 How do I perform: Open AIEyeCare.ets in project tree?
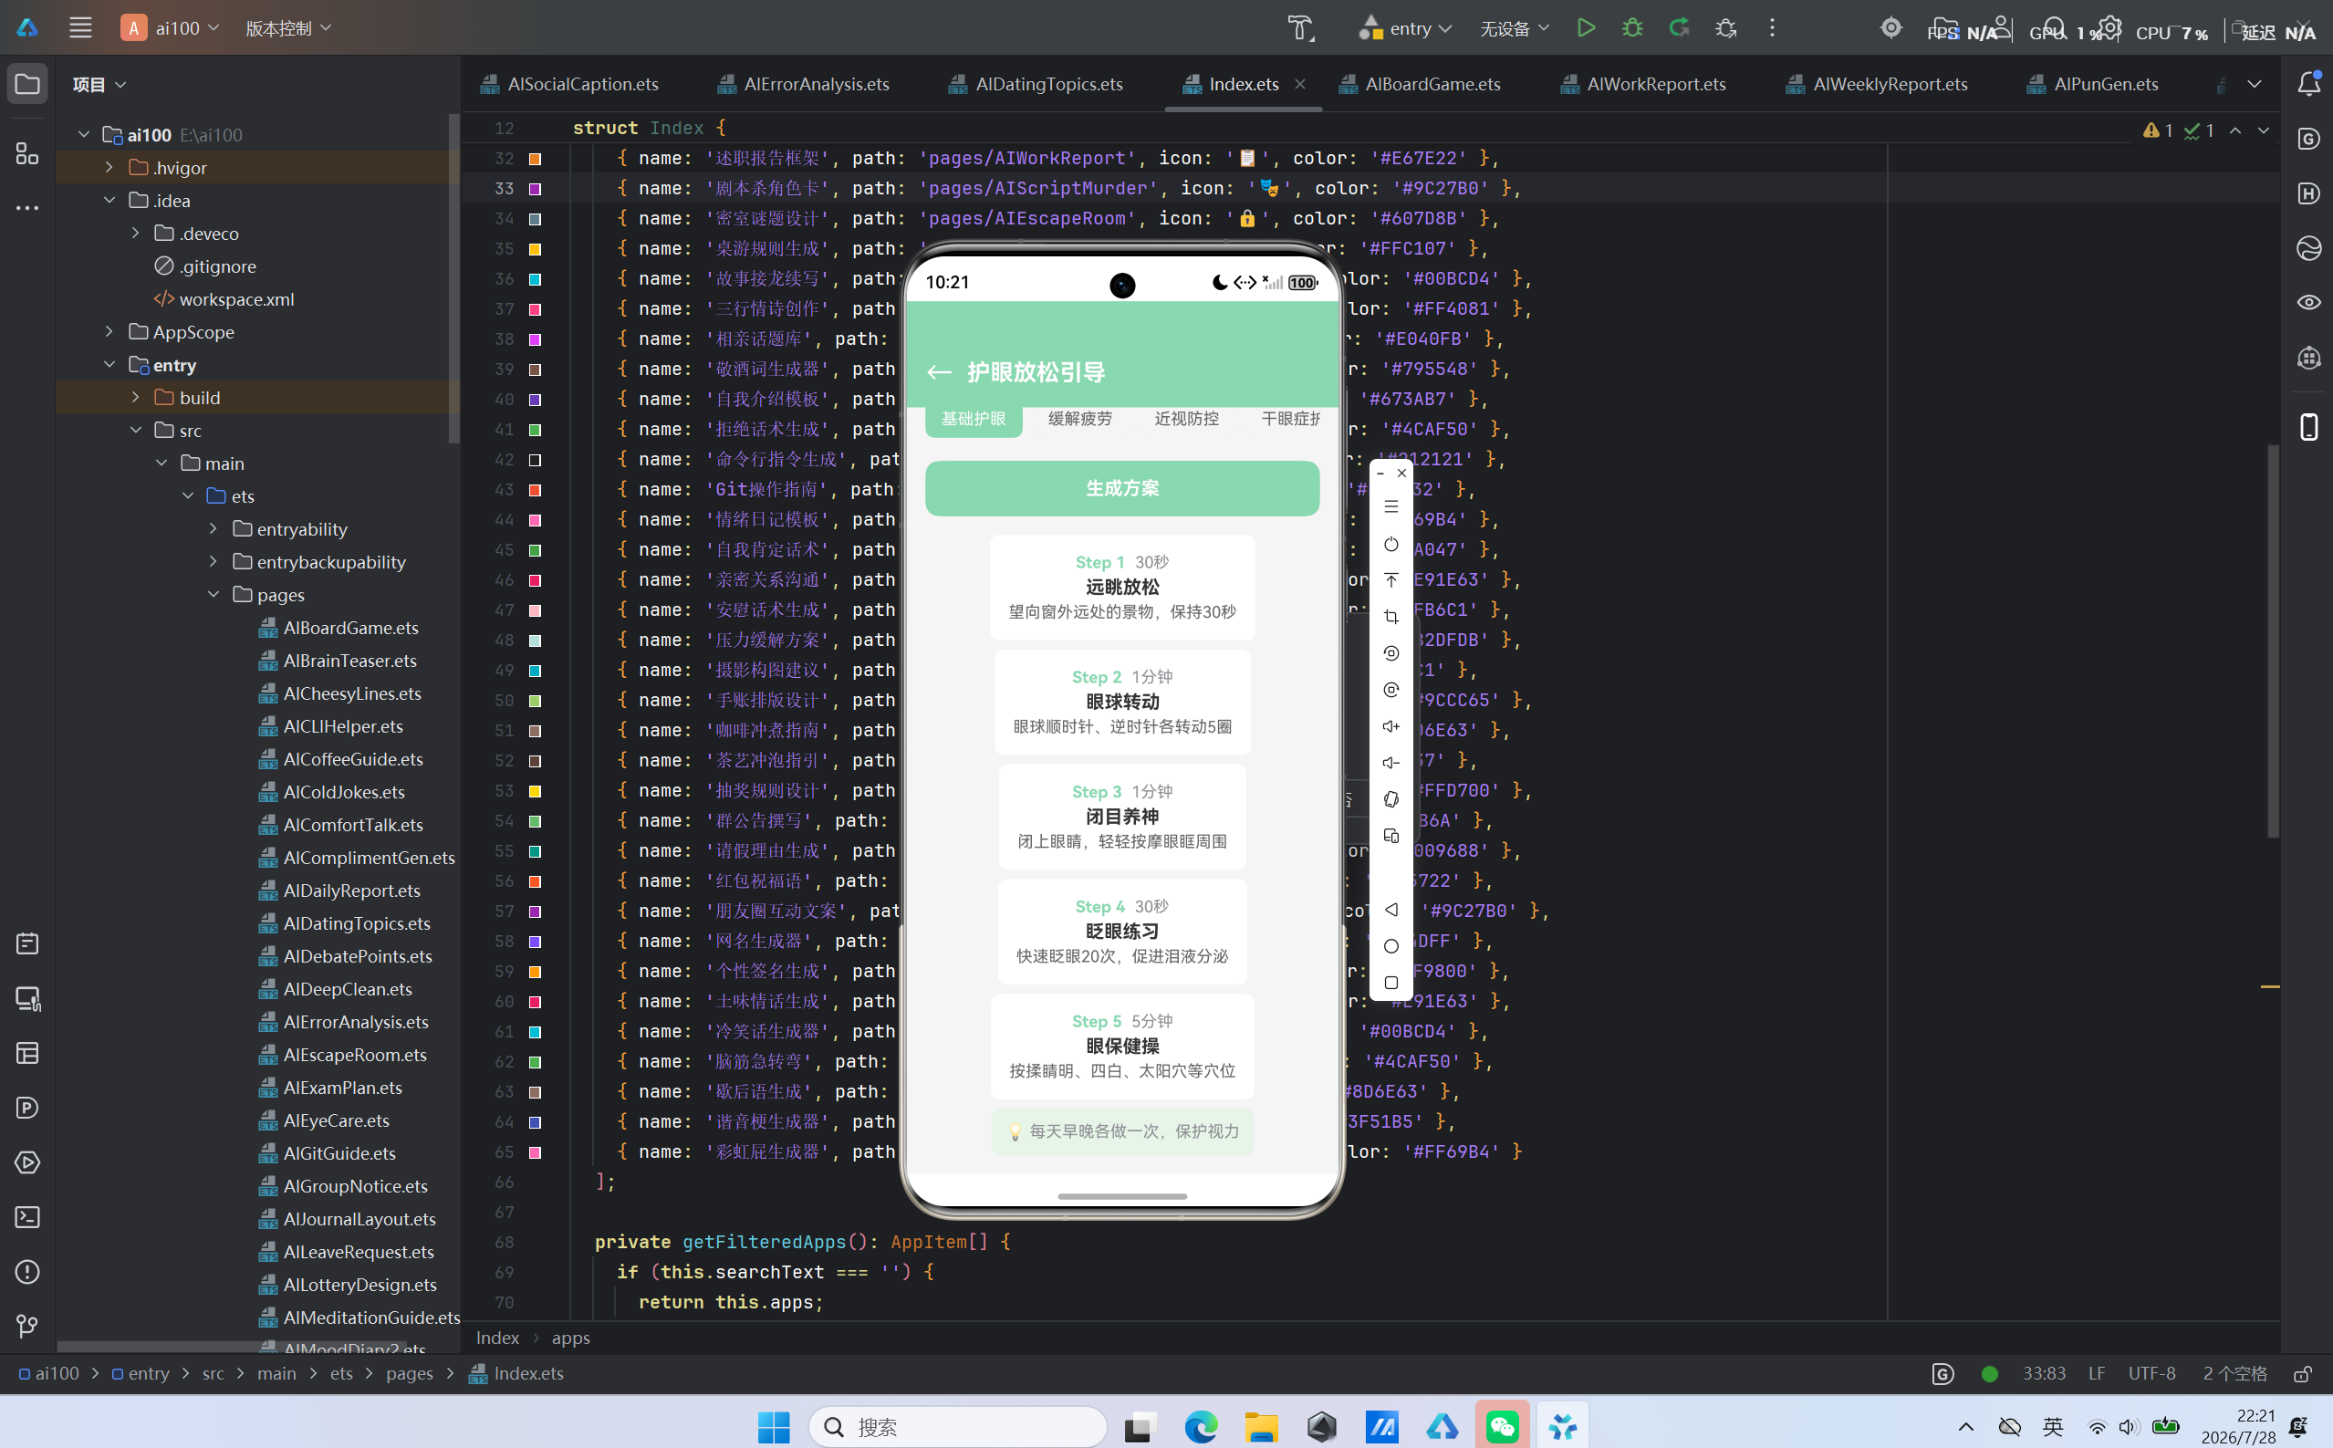[x=336, y=1120]
